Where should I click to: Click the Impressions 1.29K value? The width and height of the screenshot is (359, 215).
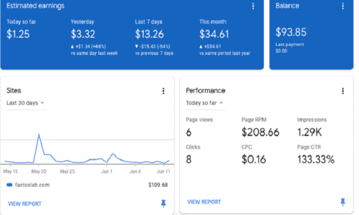coord(309,132)
